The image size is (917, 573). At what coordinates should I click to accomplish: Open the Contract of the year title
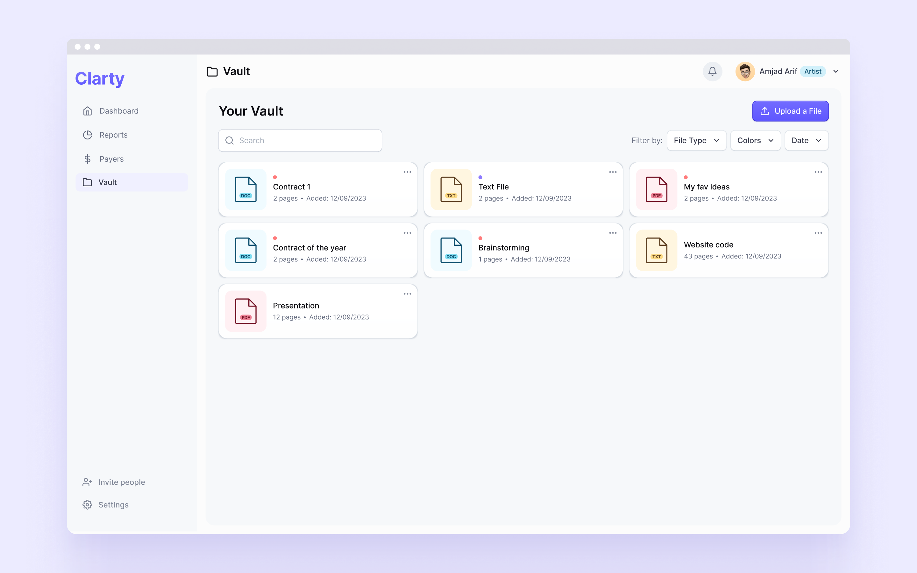[309, 248]
